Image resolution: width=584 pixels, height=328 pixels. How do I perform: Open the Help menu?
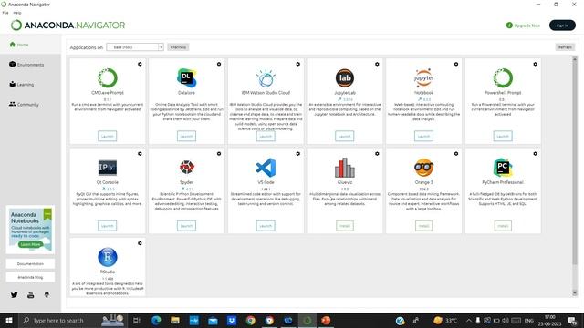pos(17,13)
